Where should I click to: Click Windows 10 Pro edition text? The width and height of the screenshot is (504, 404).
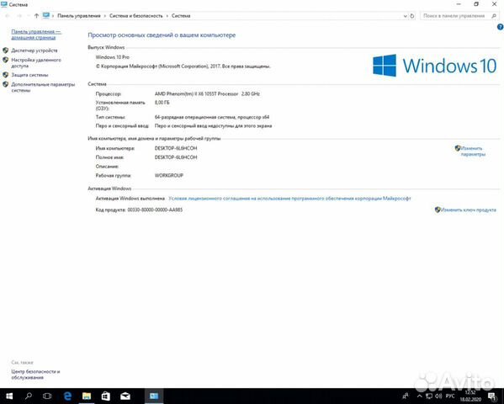113,57
